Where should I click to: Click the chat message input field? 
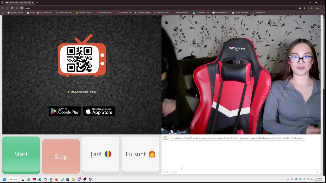pos(238,172)
